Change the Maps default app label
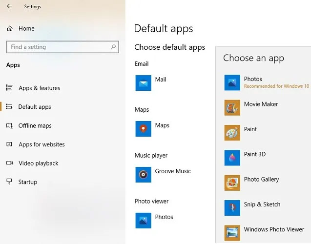 [x=162, y=125]
